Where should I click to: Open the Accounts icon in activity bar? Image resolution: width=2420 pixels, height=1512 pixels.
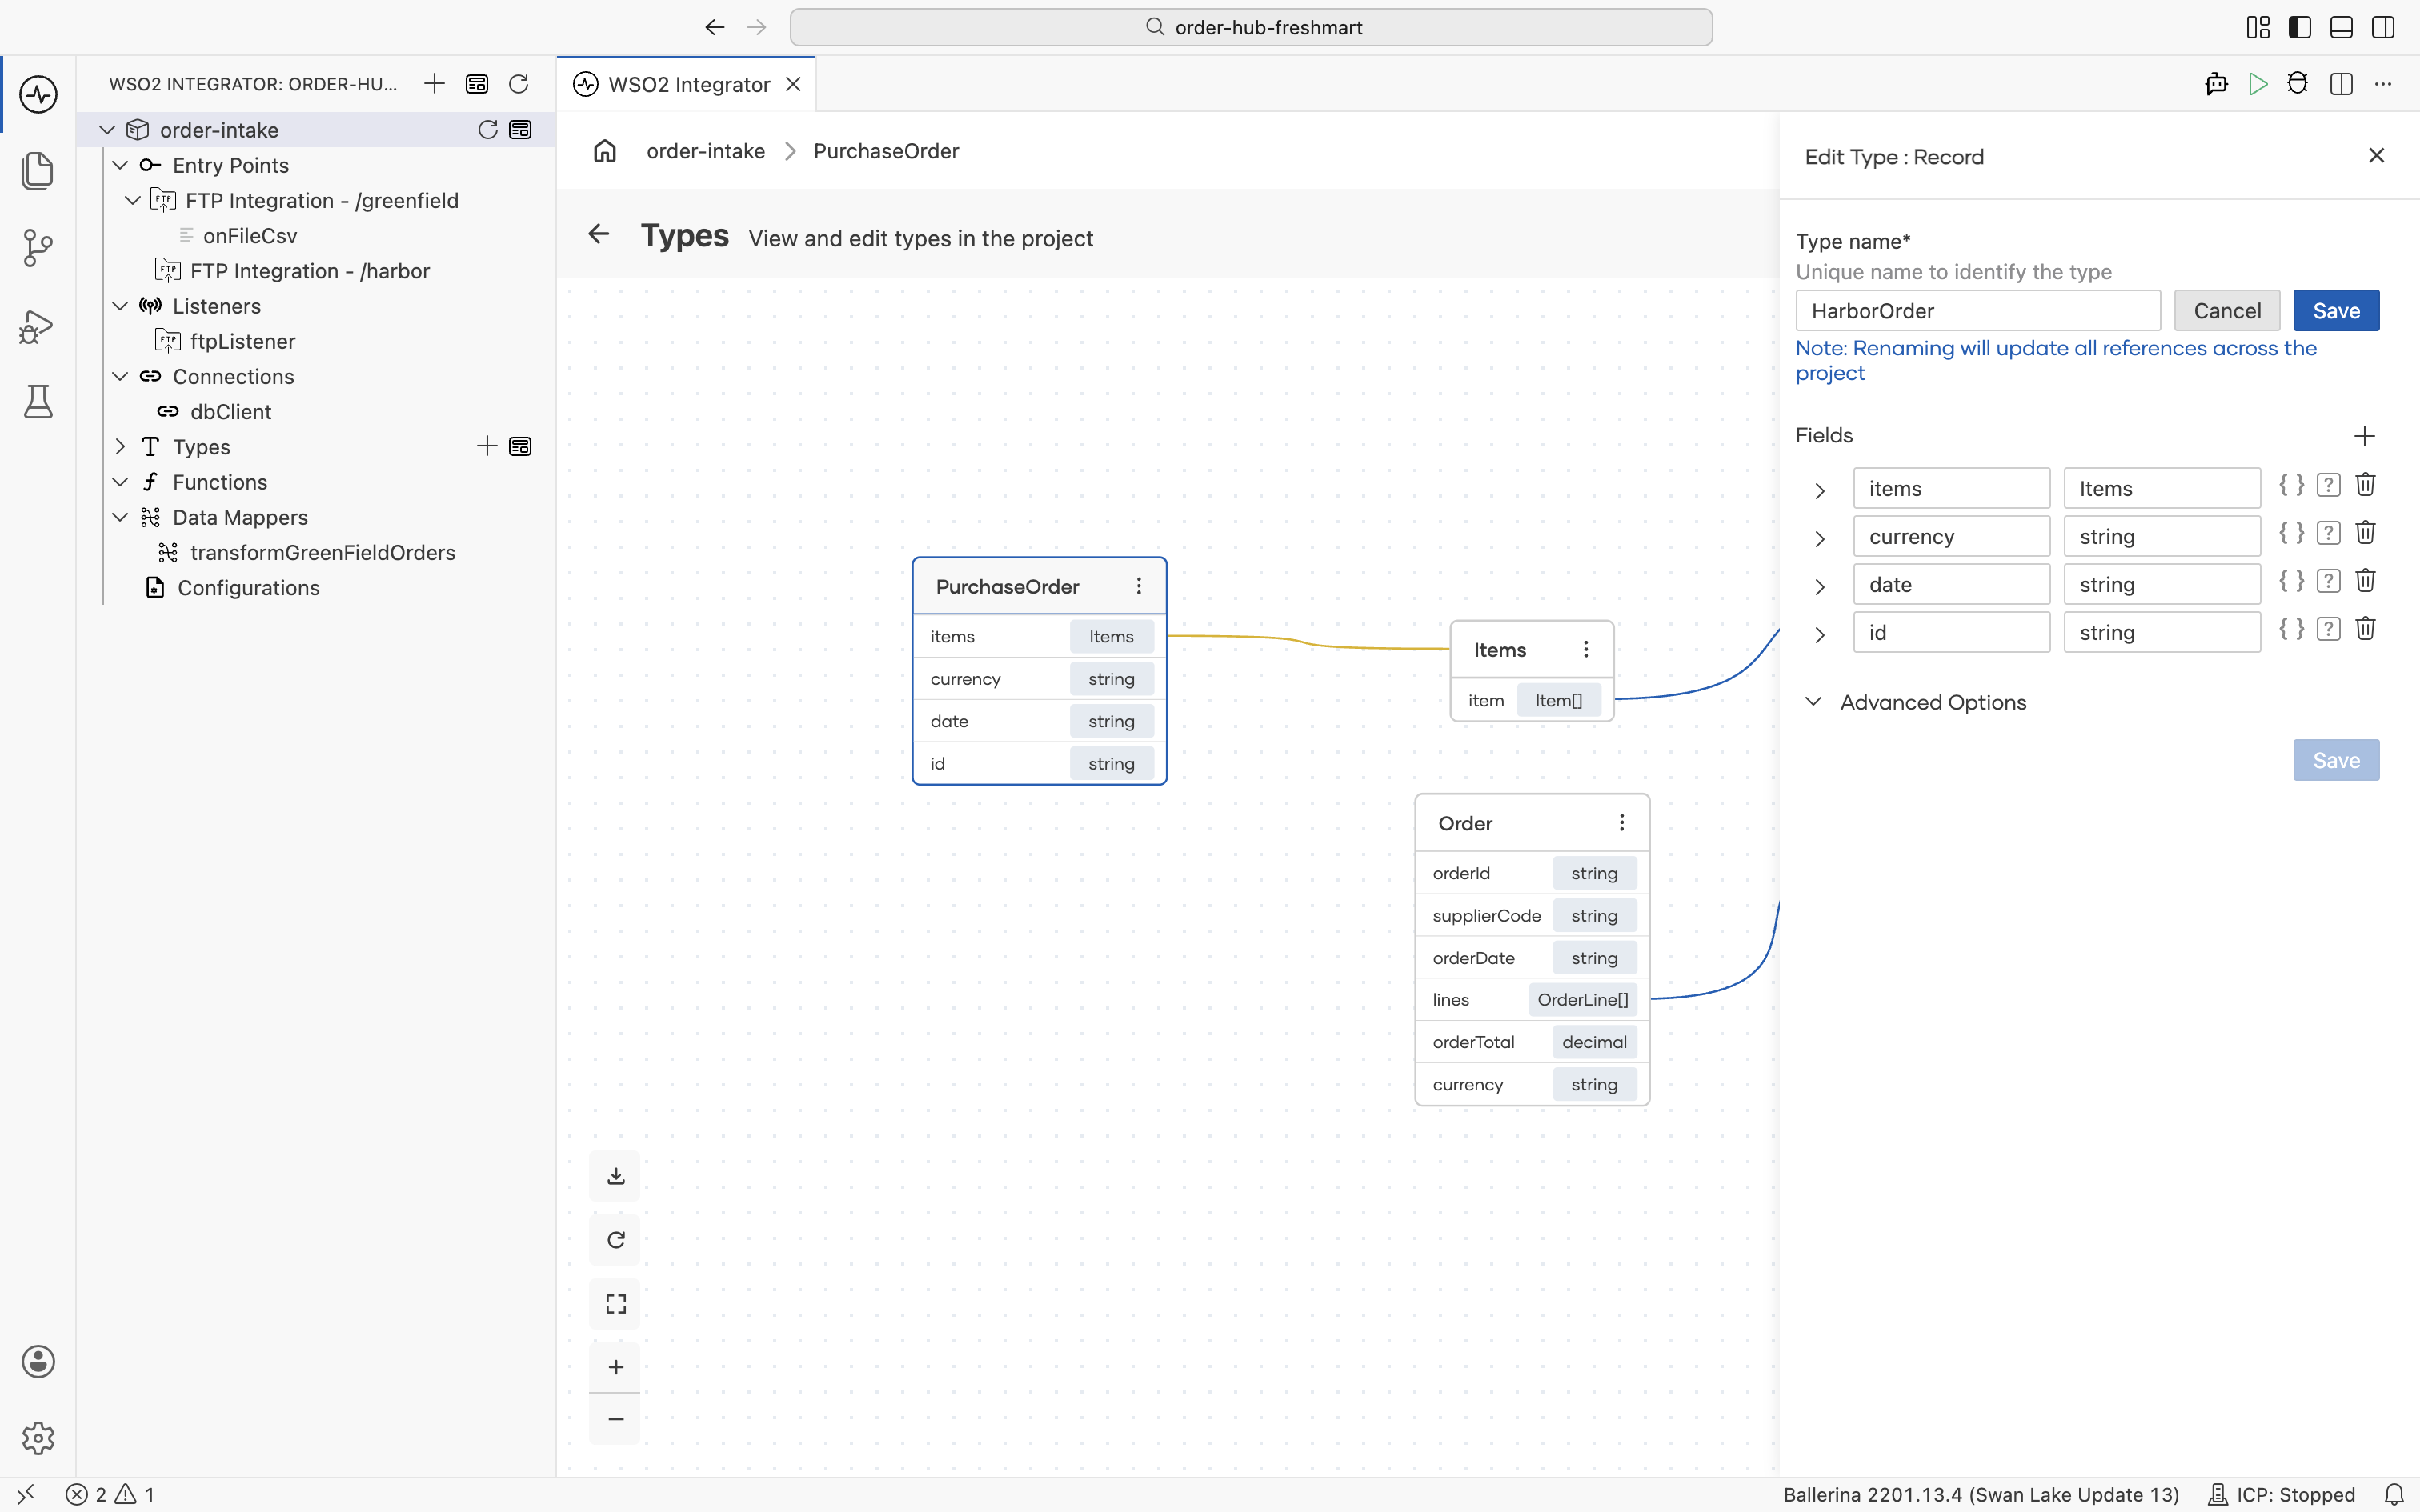point(38,1361)
